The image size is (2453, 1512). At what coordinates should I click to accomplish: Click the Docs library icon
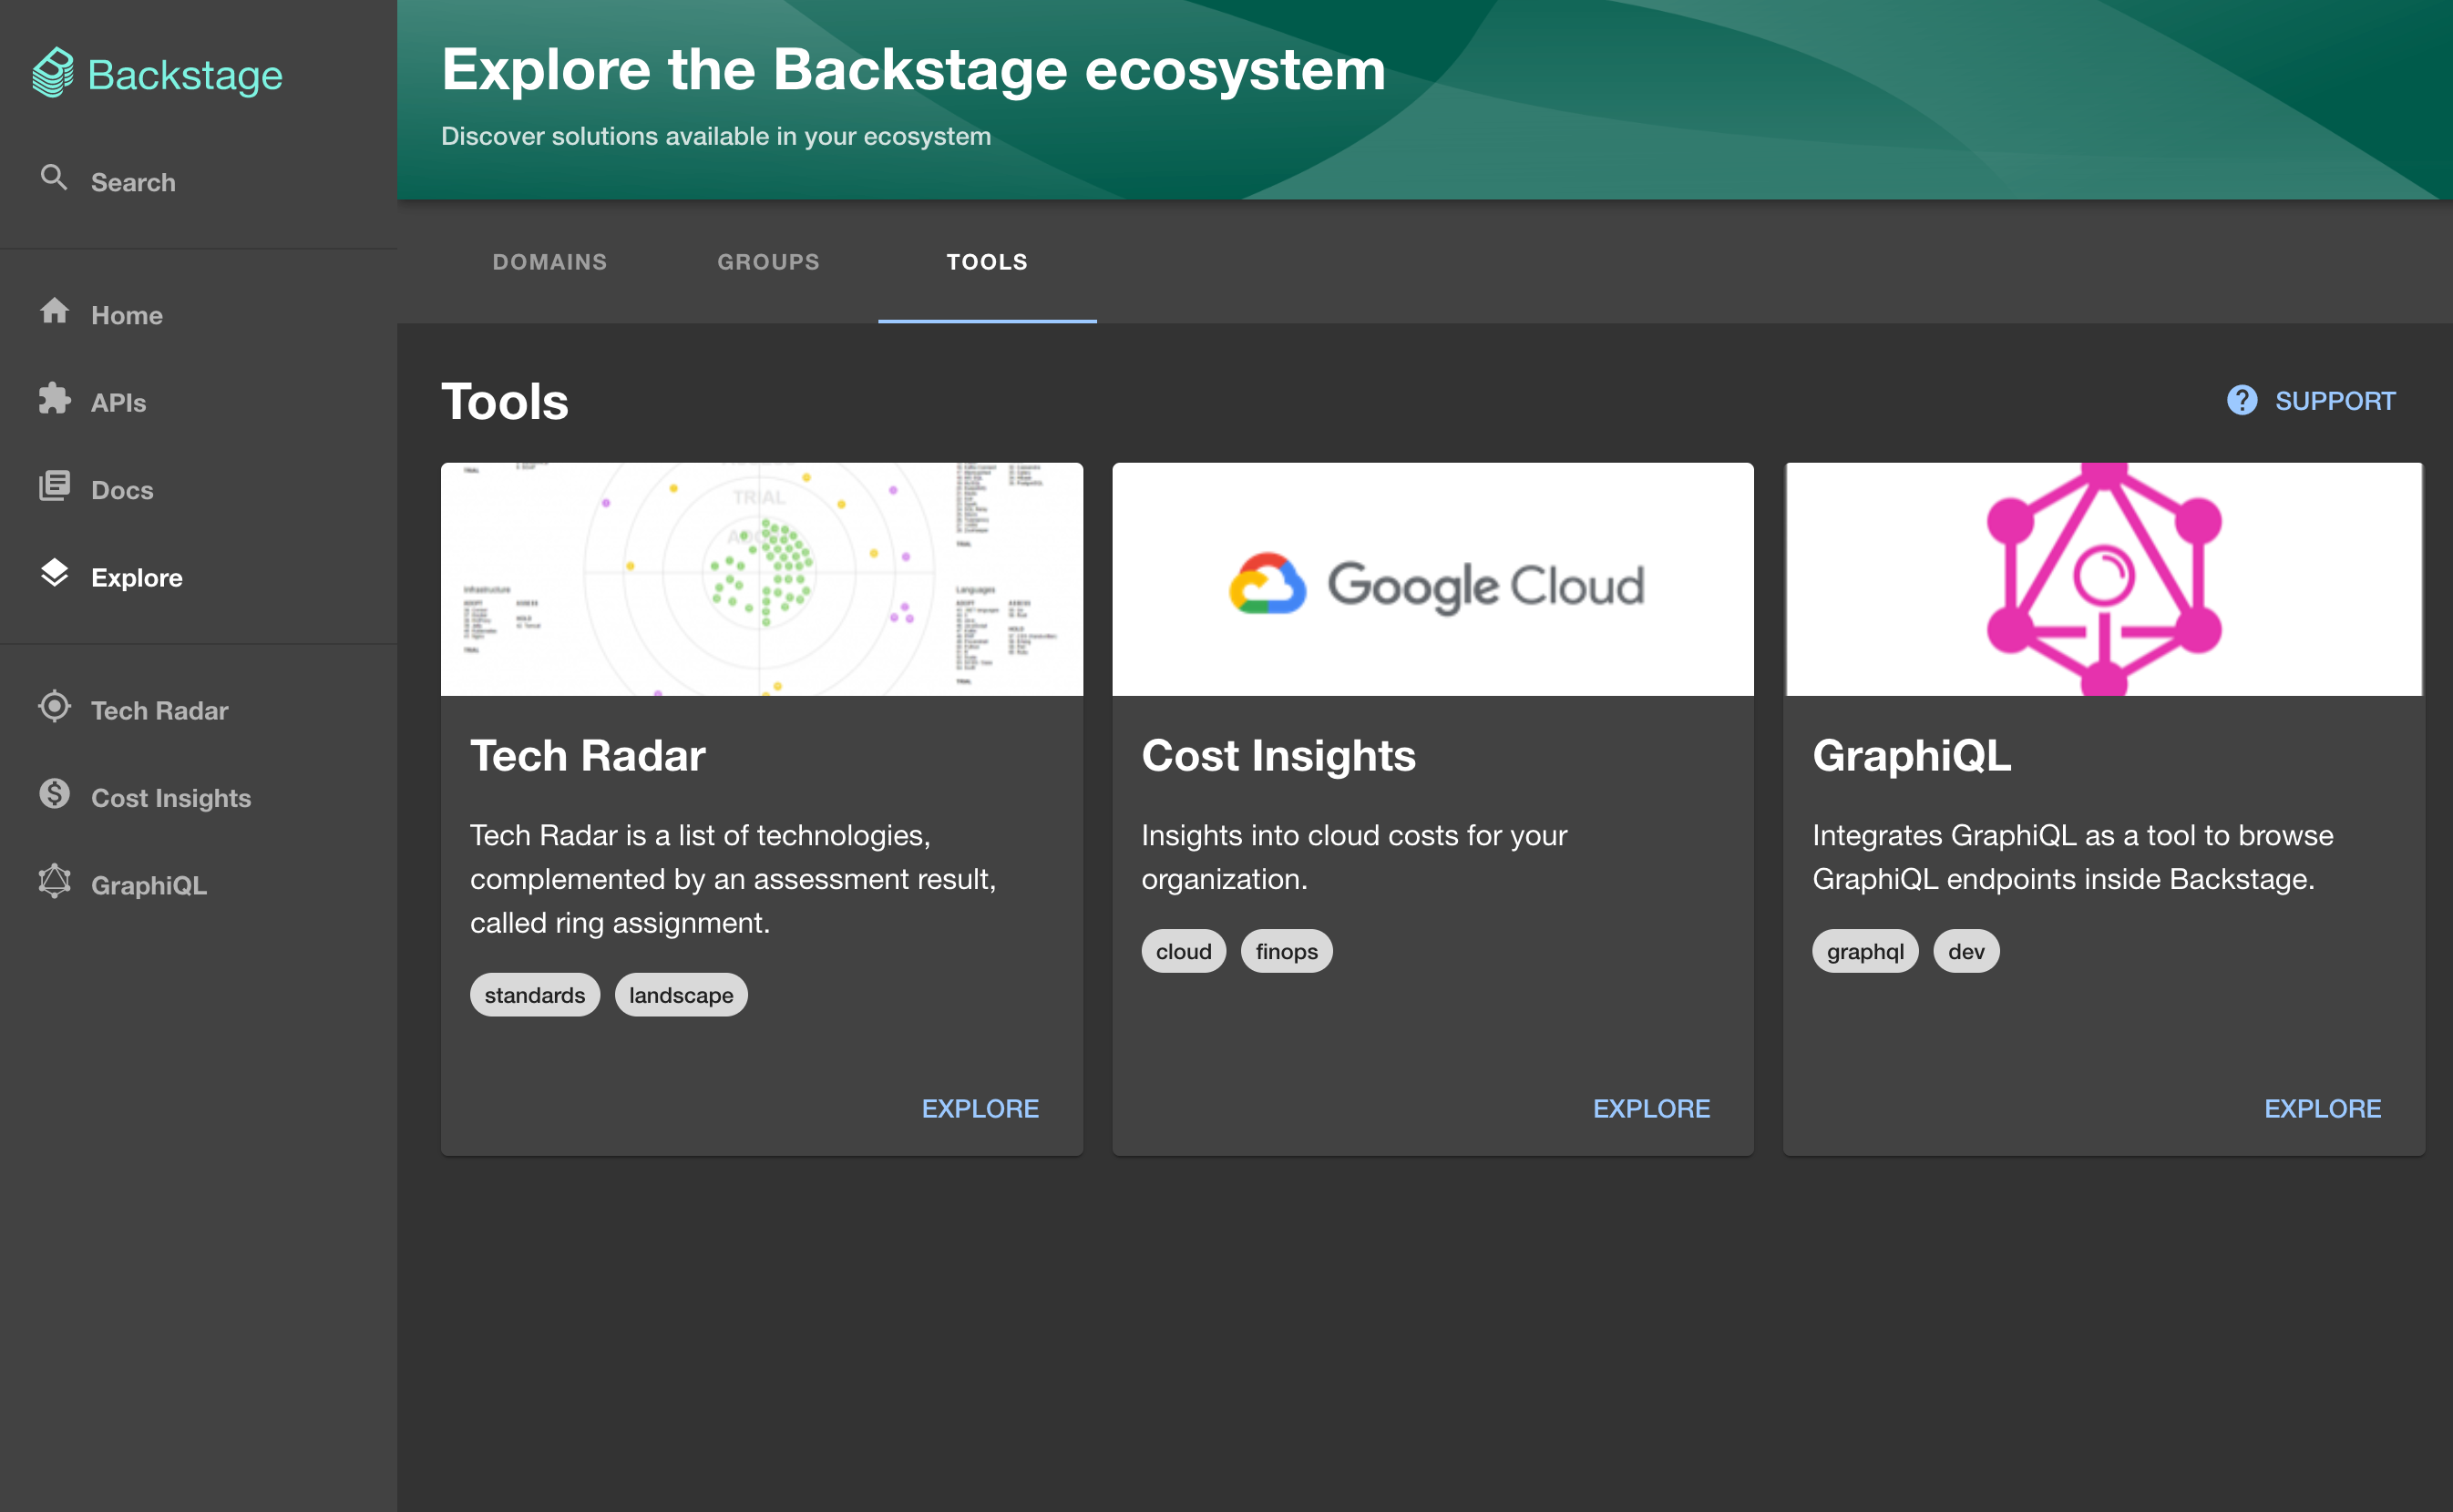point(54,486)
